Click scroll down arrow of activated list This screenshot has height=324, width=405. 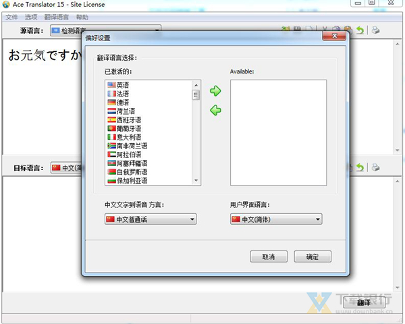pyautogui.click(x=196, y=180)
